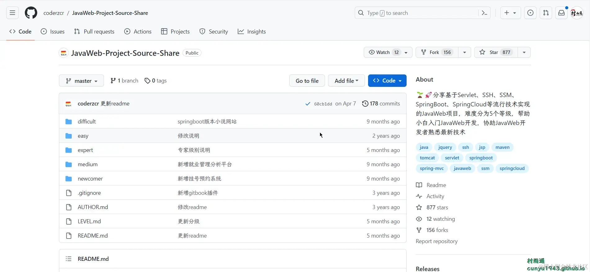The height and width of the screenshot is (272, 590).
Task: Open the hamburger navigation menu
Action: 12,13
